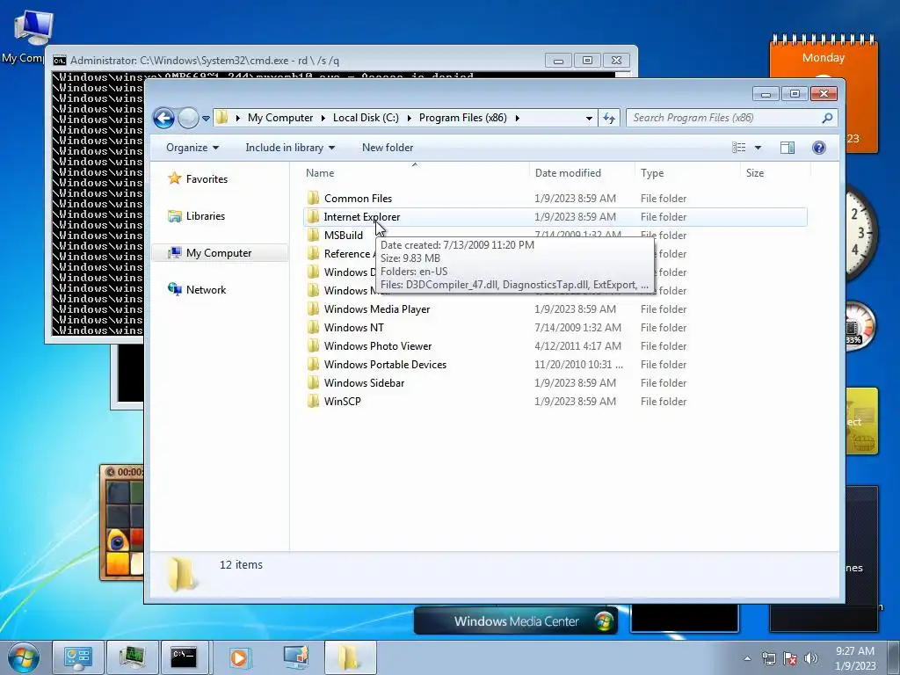900x675 pixels.
Task: Select the WinSCP folder icon
Action: [x=314, y=402]
